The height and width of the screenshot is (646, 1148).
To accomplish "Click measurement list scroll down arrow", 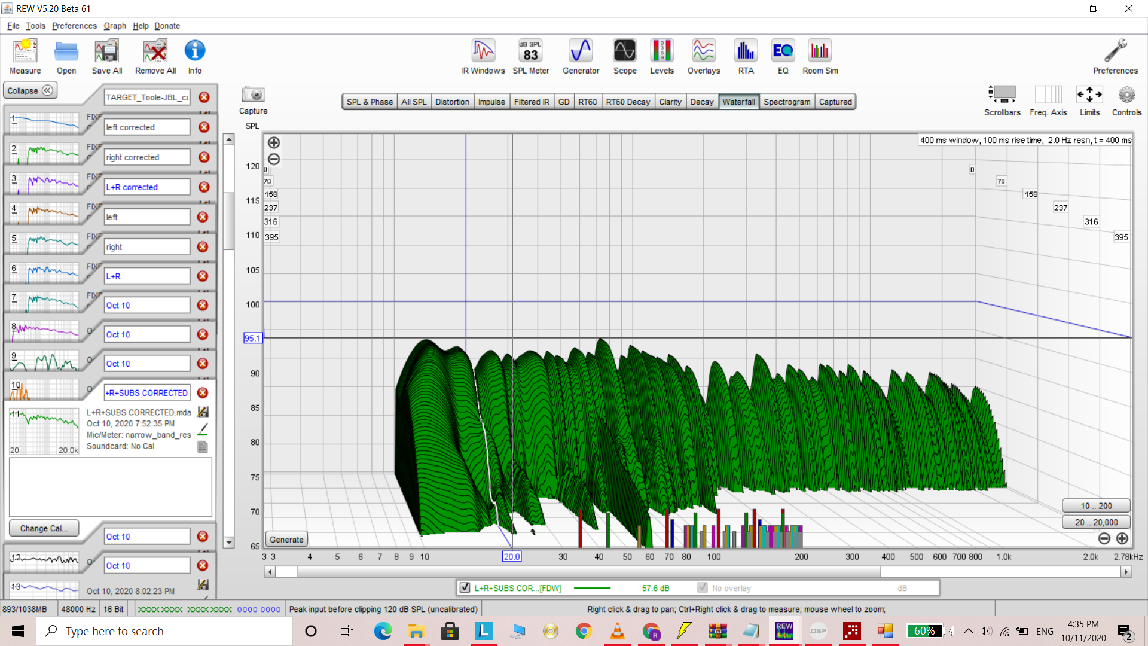I will click(228, 543).
